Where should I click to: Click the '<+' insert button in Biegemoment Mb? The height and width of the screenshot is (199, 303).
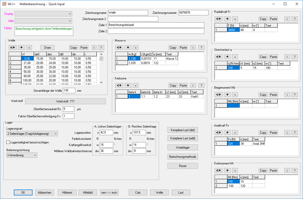pyautogui.click(x=218, y=95)
